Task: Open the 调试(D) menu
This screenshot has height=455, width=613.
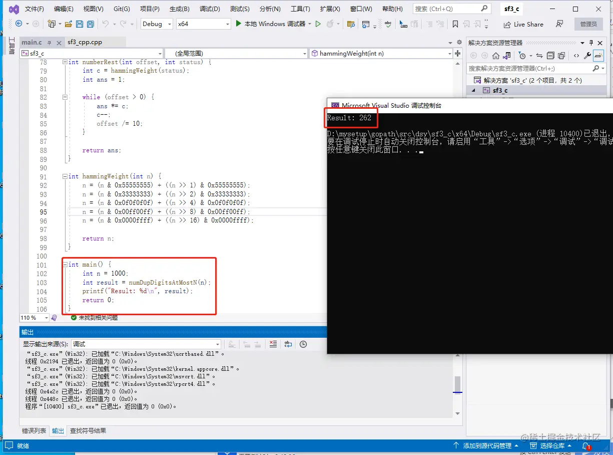Action: (210, 9)
